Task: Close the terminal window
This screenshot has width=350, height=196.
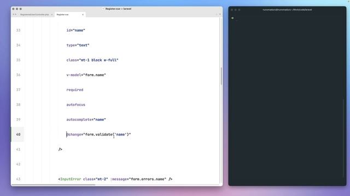Action: (232, 10)
